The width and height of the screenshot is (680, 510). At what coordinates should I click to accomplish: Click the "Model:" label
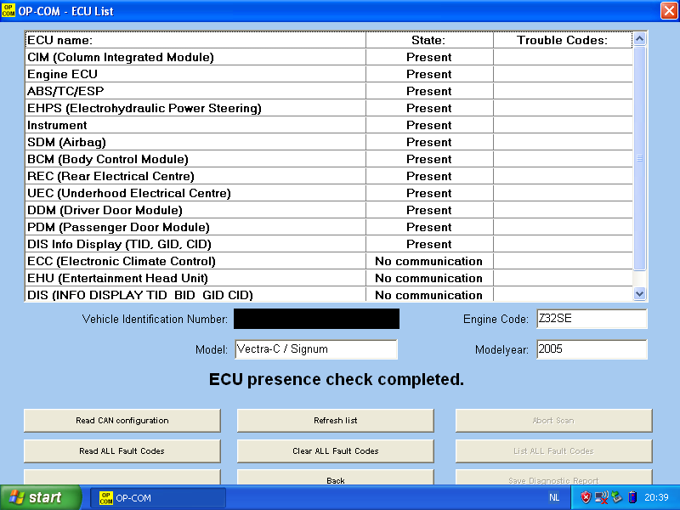tap(212, 349)
